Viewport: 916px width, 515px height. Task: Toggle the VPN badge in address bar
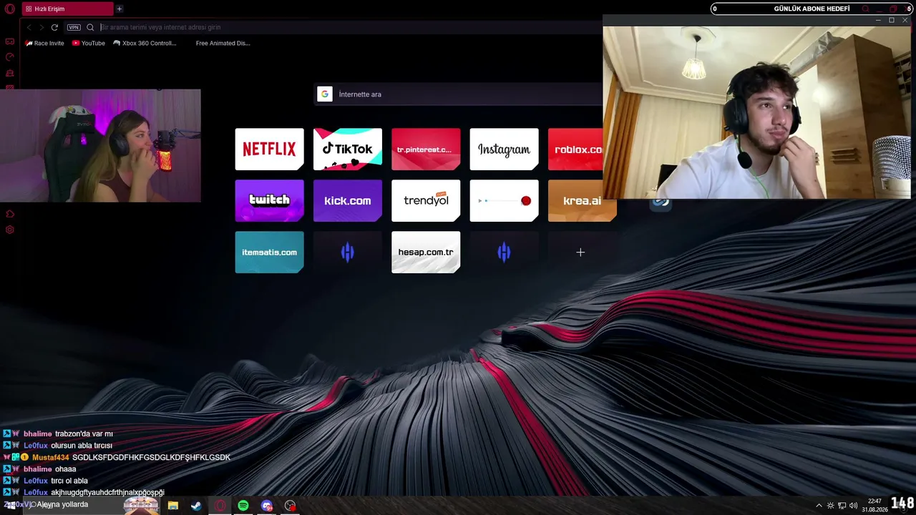(74, 27)
